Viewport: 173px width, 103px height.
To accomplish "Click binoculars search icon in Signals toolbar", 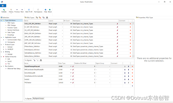I will pos(41,60).
